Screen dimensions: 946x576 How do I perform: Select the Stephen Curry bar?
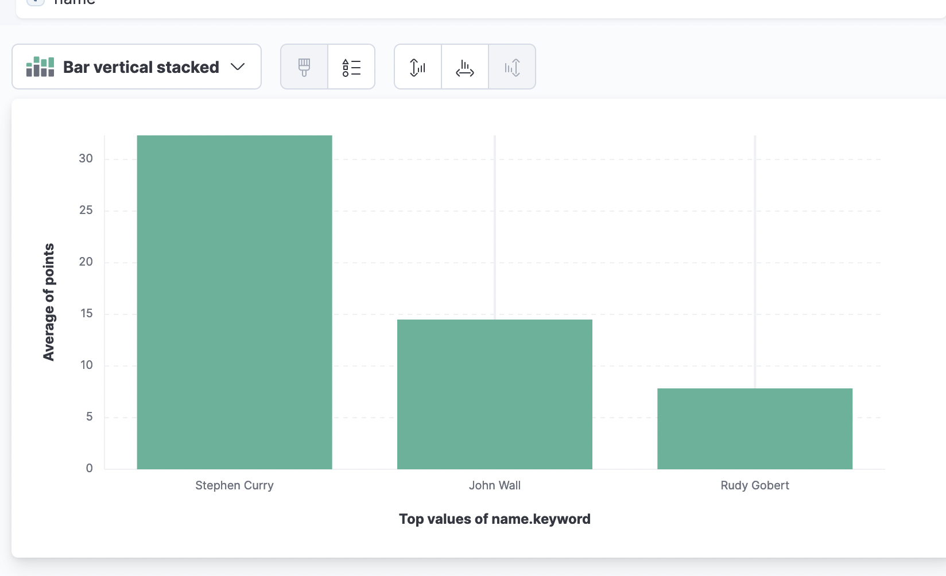click(x=234, y=302)
